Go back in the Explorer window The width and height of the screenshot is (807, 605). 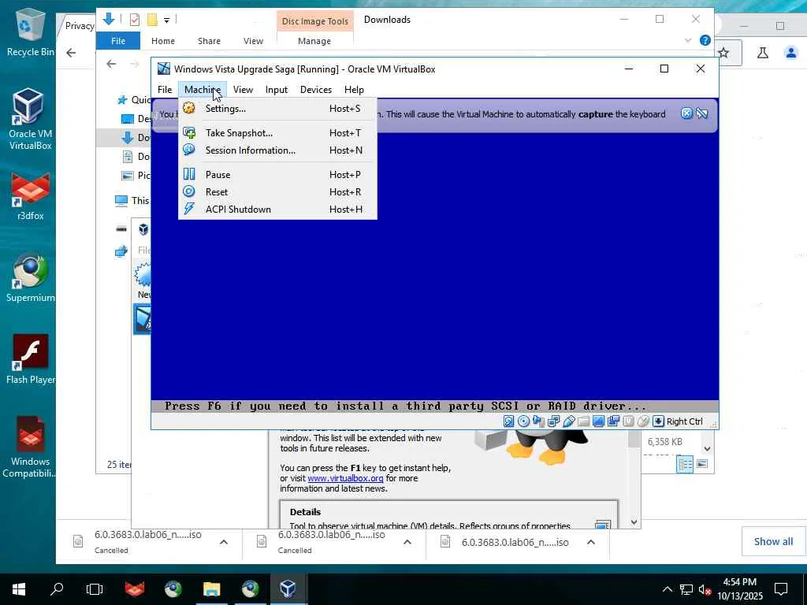pos(111,64)
